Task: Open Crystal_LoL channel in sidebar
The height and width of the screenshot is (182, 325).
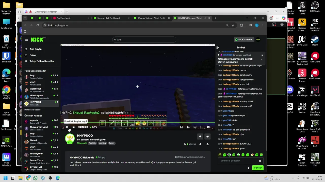Action: click(x=41, y=168)
